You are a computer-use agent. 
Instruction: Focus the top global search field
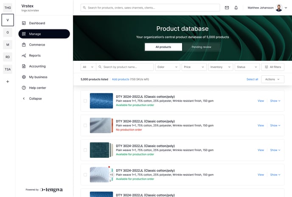point(150,8)
